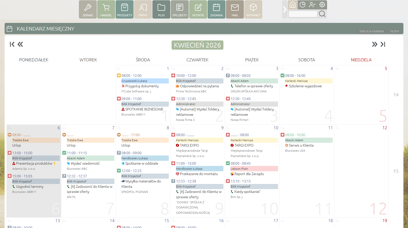Add new task on April 3

(228, 69)
